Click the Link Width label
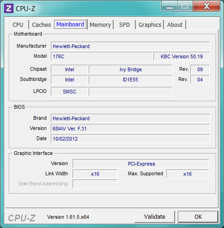Screen dimensions: 224x228 56,173
